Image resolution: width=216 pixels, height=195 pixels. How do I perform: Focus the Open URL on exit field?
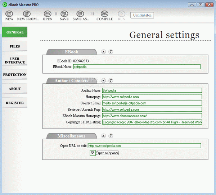pos(144,146)
